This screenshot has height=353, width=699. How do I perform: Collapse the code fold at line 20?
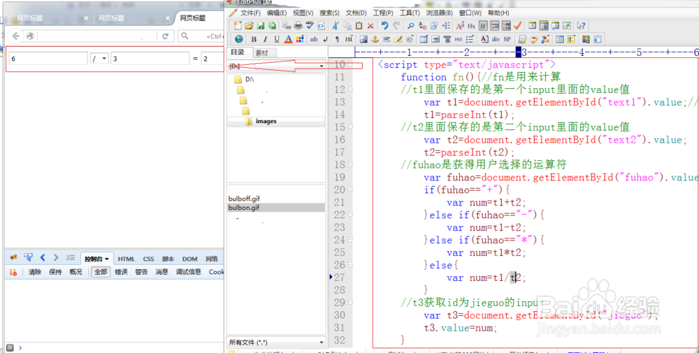tap(350, 190)
